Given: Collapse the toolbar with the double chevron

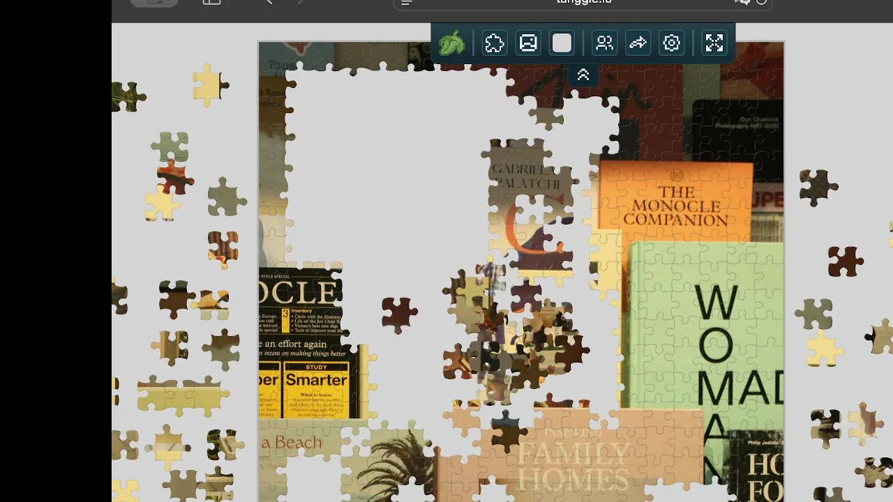Looking at the screenshot, I should coord(583,75).
